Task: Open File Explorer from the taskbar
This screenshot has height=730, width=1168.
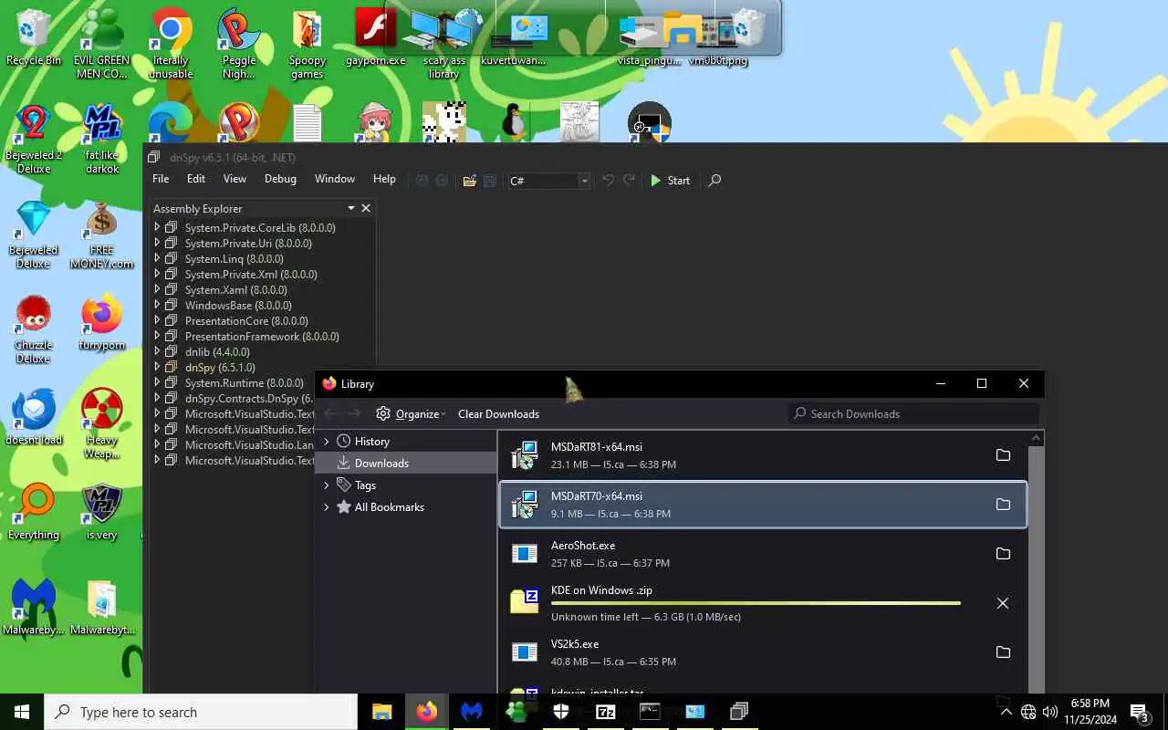Action: tap(381, 712)
